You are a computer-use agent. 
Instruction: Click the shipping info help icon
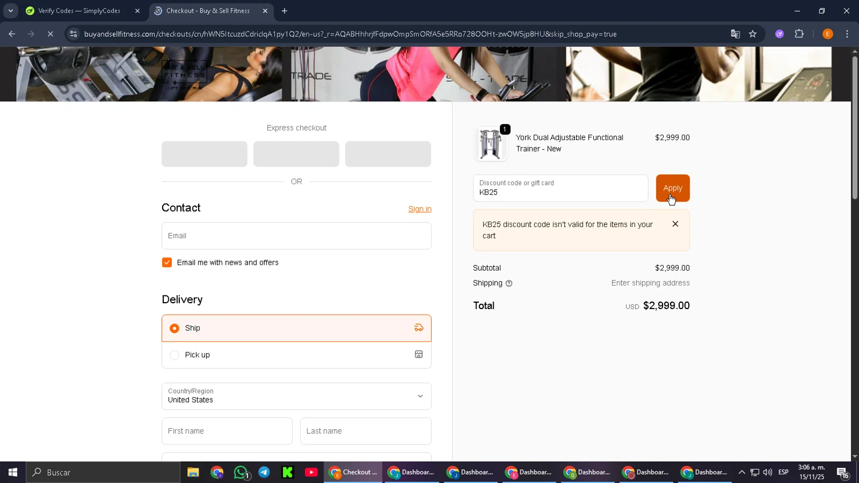pyautogui.click(x=509, y=283)
